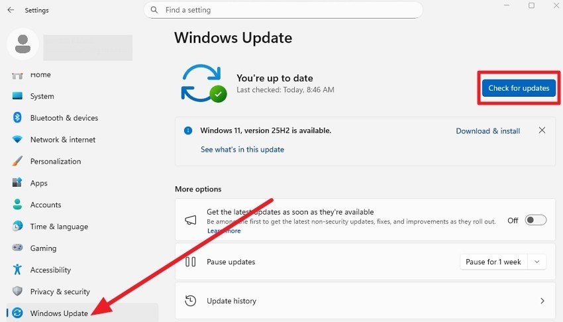Viewport: 563px width, 322px height.
Task: Select Time & language label
Action: (59, 227)
